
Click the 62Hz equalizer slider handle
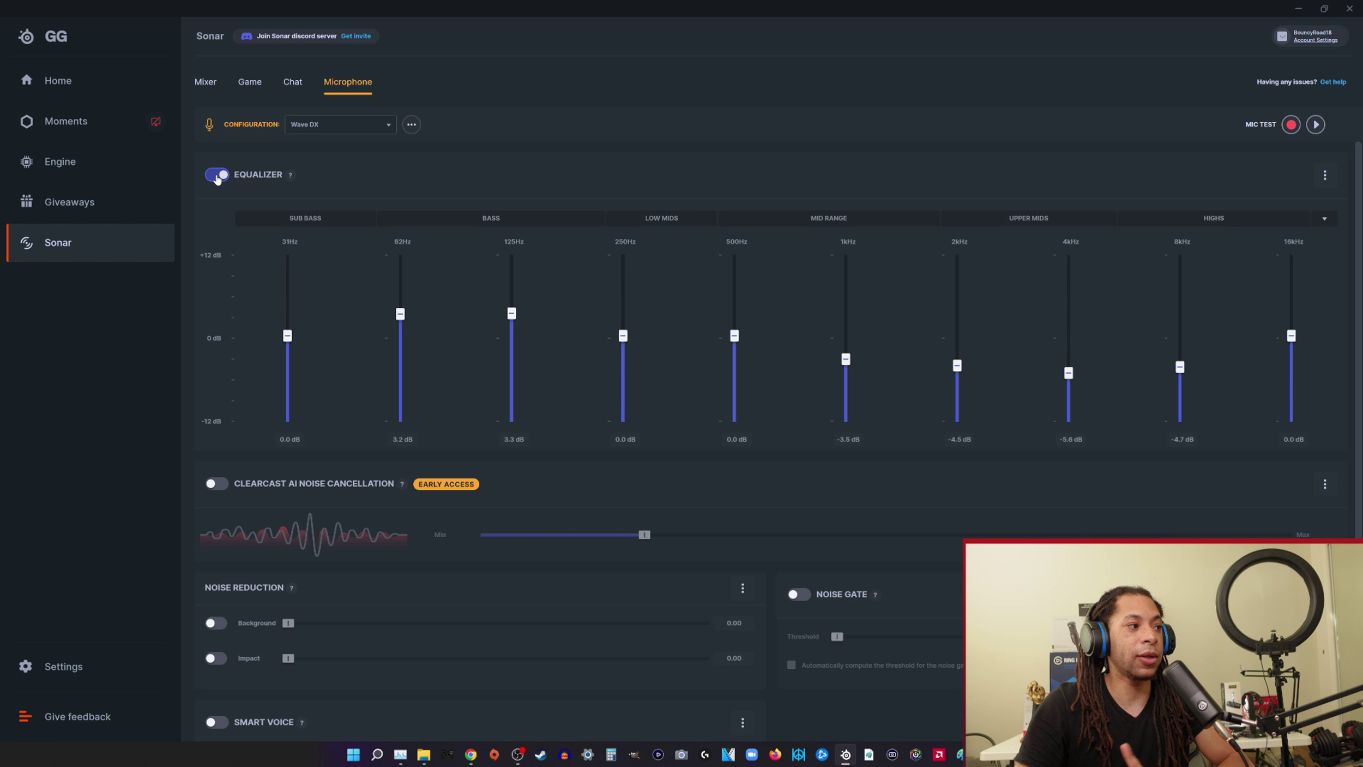[x=400, y=314]
